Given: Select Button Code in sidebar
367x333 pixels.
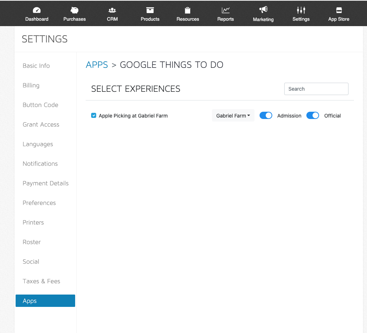Looking at the screenshot, I should [41, 105].
